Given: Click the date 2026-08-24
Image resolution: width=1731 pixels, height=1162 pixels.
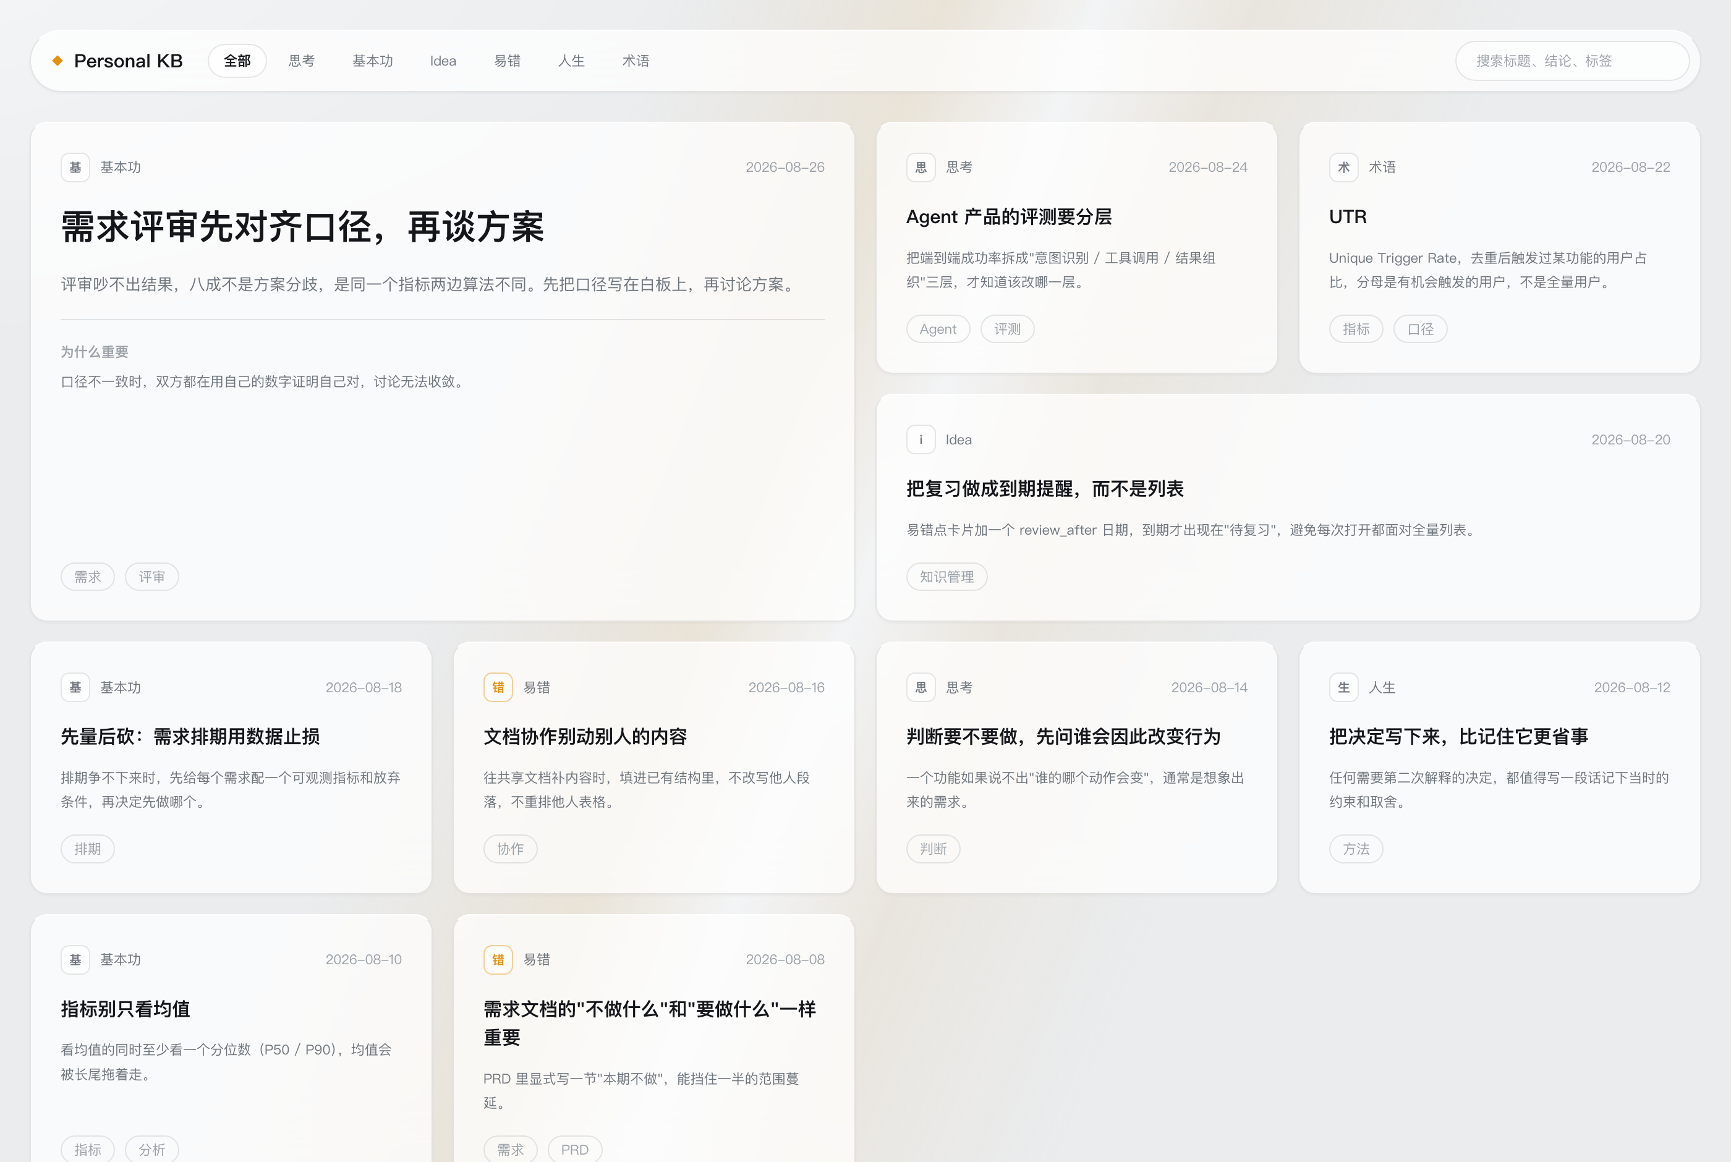Looking at the screenshot, I should (x=1208, y=168).
